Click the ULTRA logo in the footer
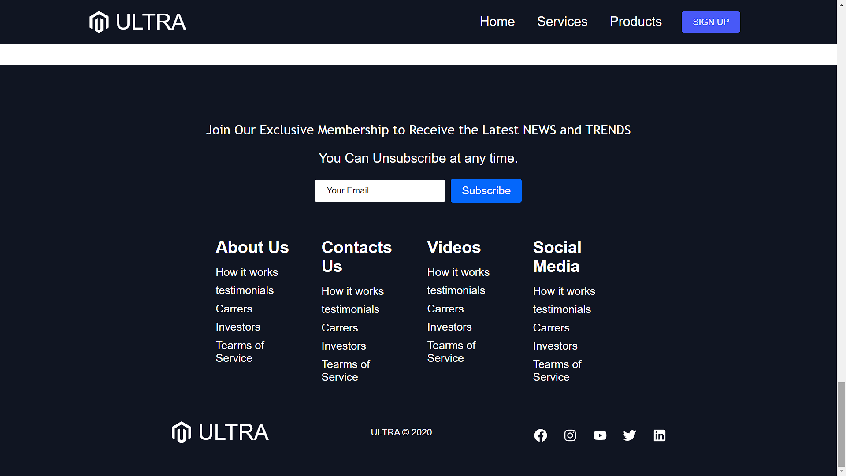The height and width of the screenshot is (476, 846). (220, 432)
